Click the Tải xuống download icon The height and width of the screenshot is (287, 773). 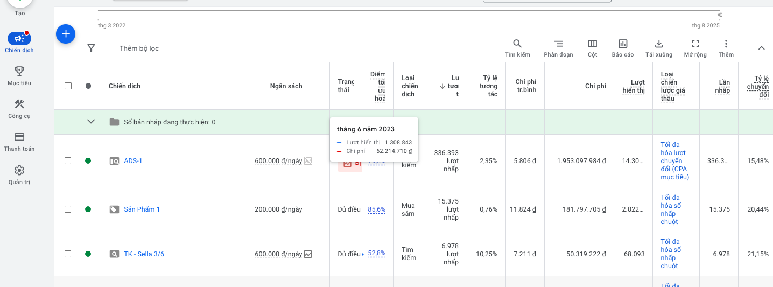pyautogui.click(x=659, y=44)
